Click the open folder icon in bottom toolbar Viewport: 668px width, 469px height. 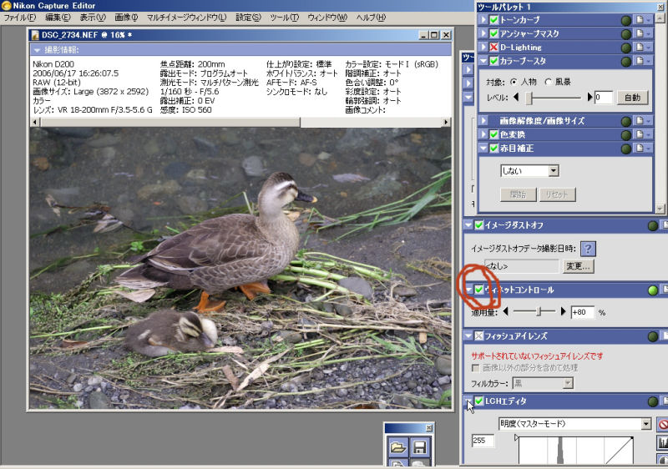pos(397,450)
